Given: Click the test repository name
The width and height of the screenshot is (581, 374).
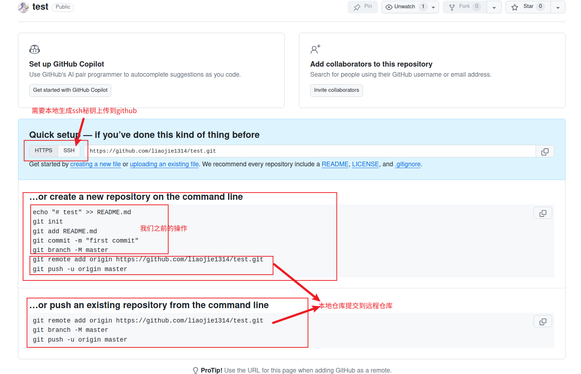Looking at the screenshot, I should click(40, 7).
